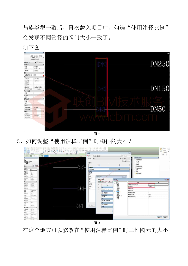Click the 取消 button in mechanical settings dialog

165,217
